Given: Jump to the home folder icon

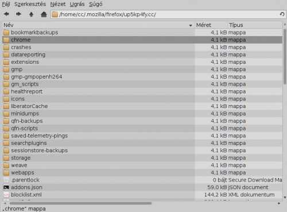Looking at the screenshot, I should pyautogui.click(x=44, y=14).
